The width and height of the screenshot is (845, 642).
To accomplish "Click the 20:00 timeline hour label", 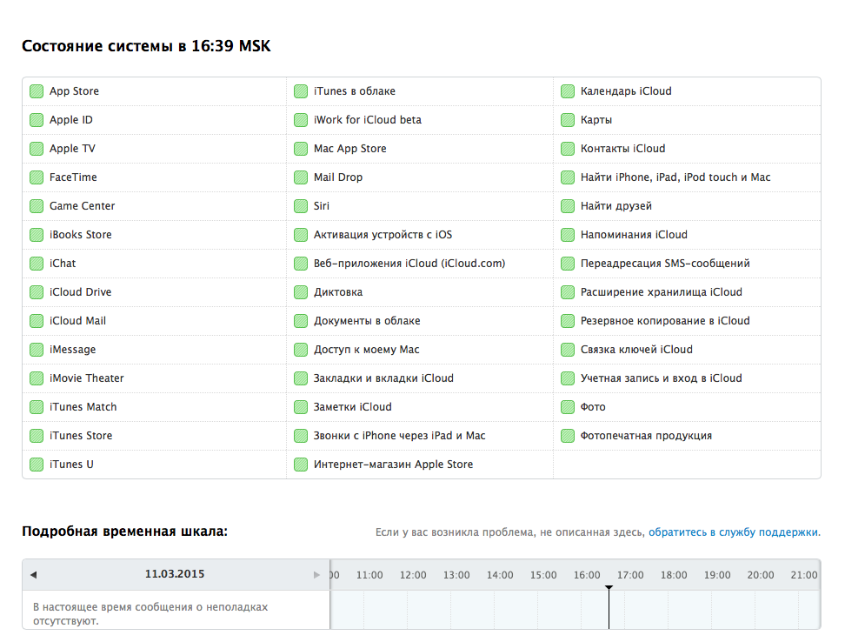I will 761,575.
